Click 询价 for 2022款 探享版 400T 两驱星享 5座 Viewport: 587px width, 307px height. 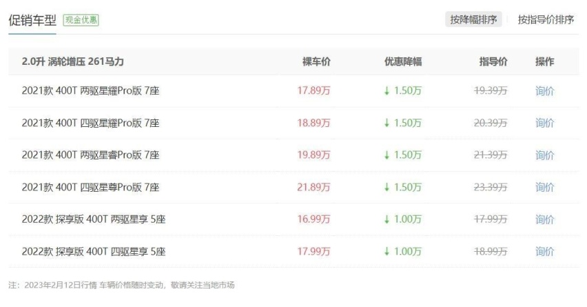pyautogui.click(x=544, y=219)
